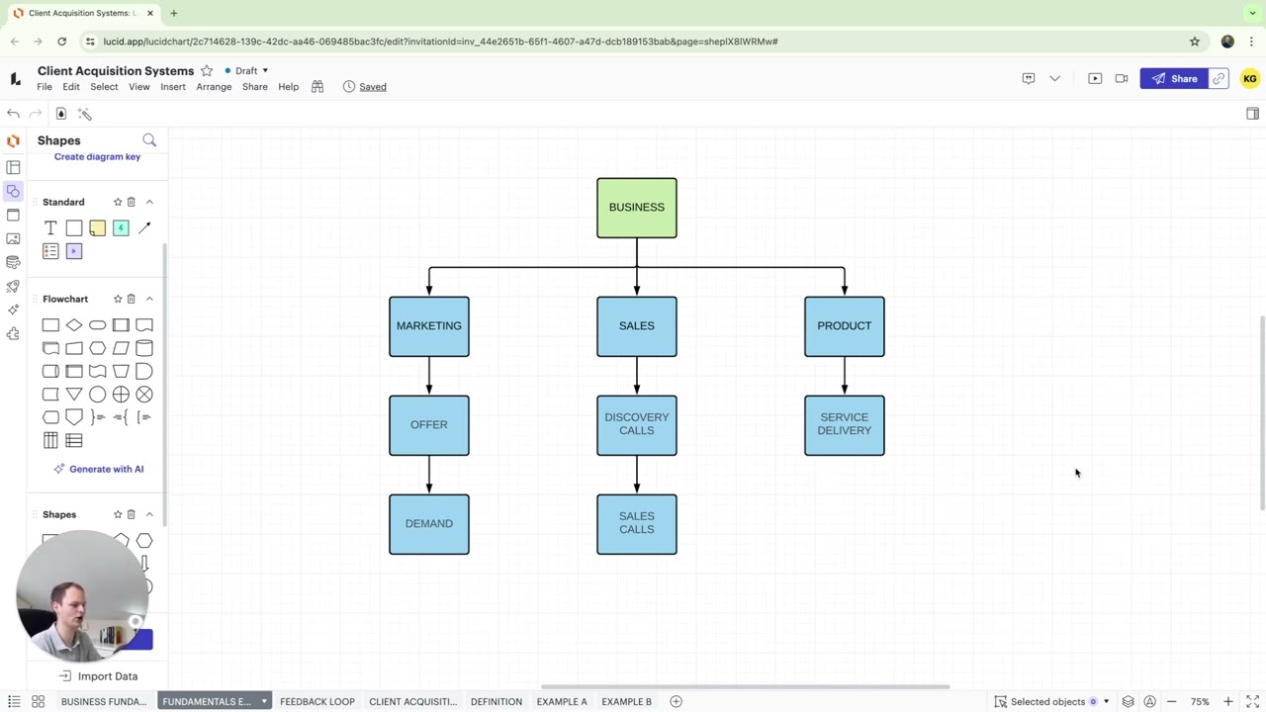Pin the Flowchart shape library with star
1266x712 pixels.
pos(118,299)
